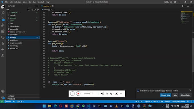Open the Selection menu
194x109 pixels.
18,2
